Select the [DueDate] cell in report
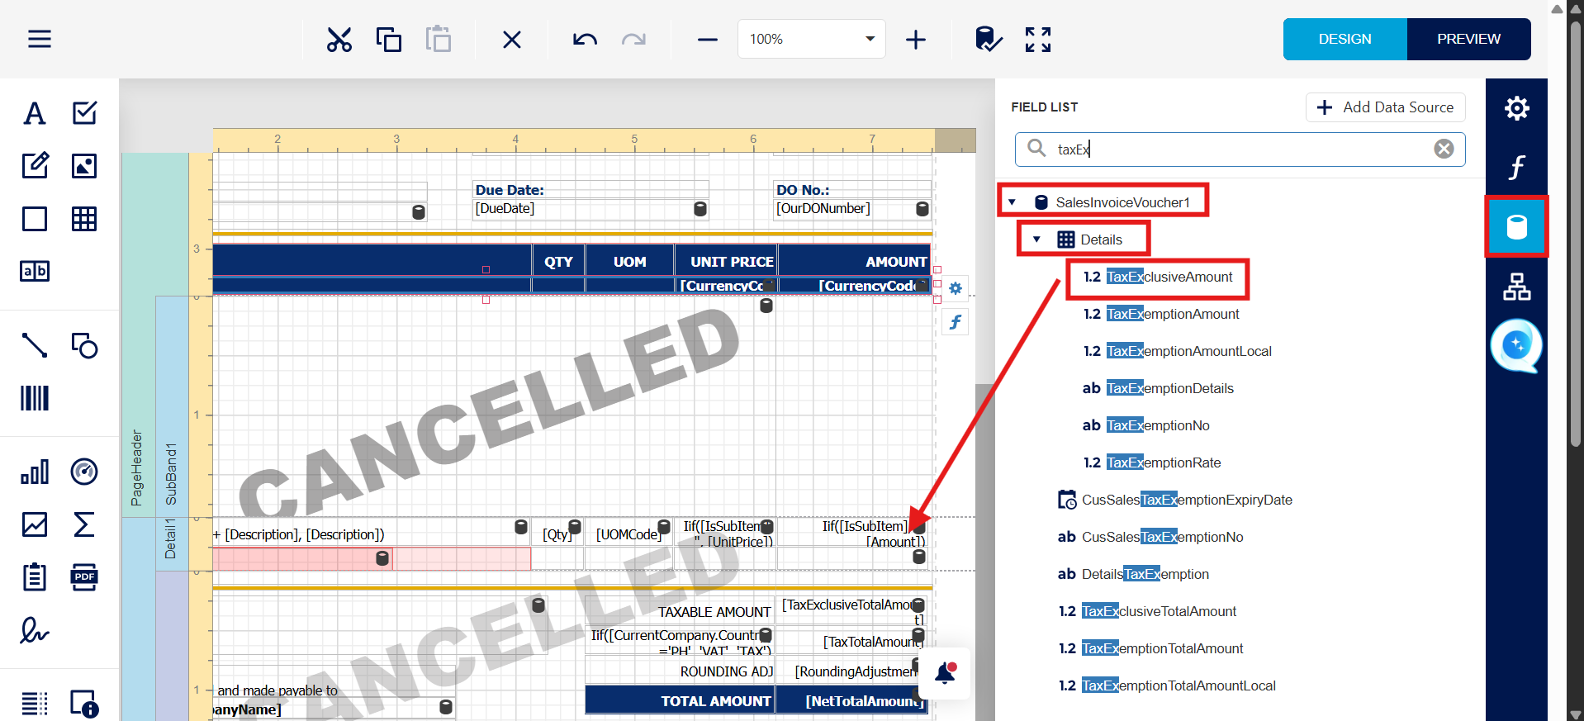Viewport: 1584px width, 721px height. point(590,209)
